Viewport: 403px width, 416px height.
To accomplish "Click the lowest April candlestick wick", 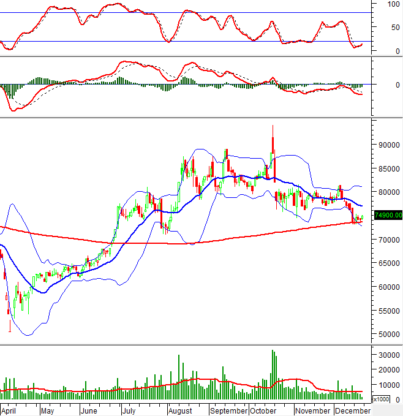I will pos(10,330).
